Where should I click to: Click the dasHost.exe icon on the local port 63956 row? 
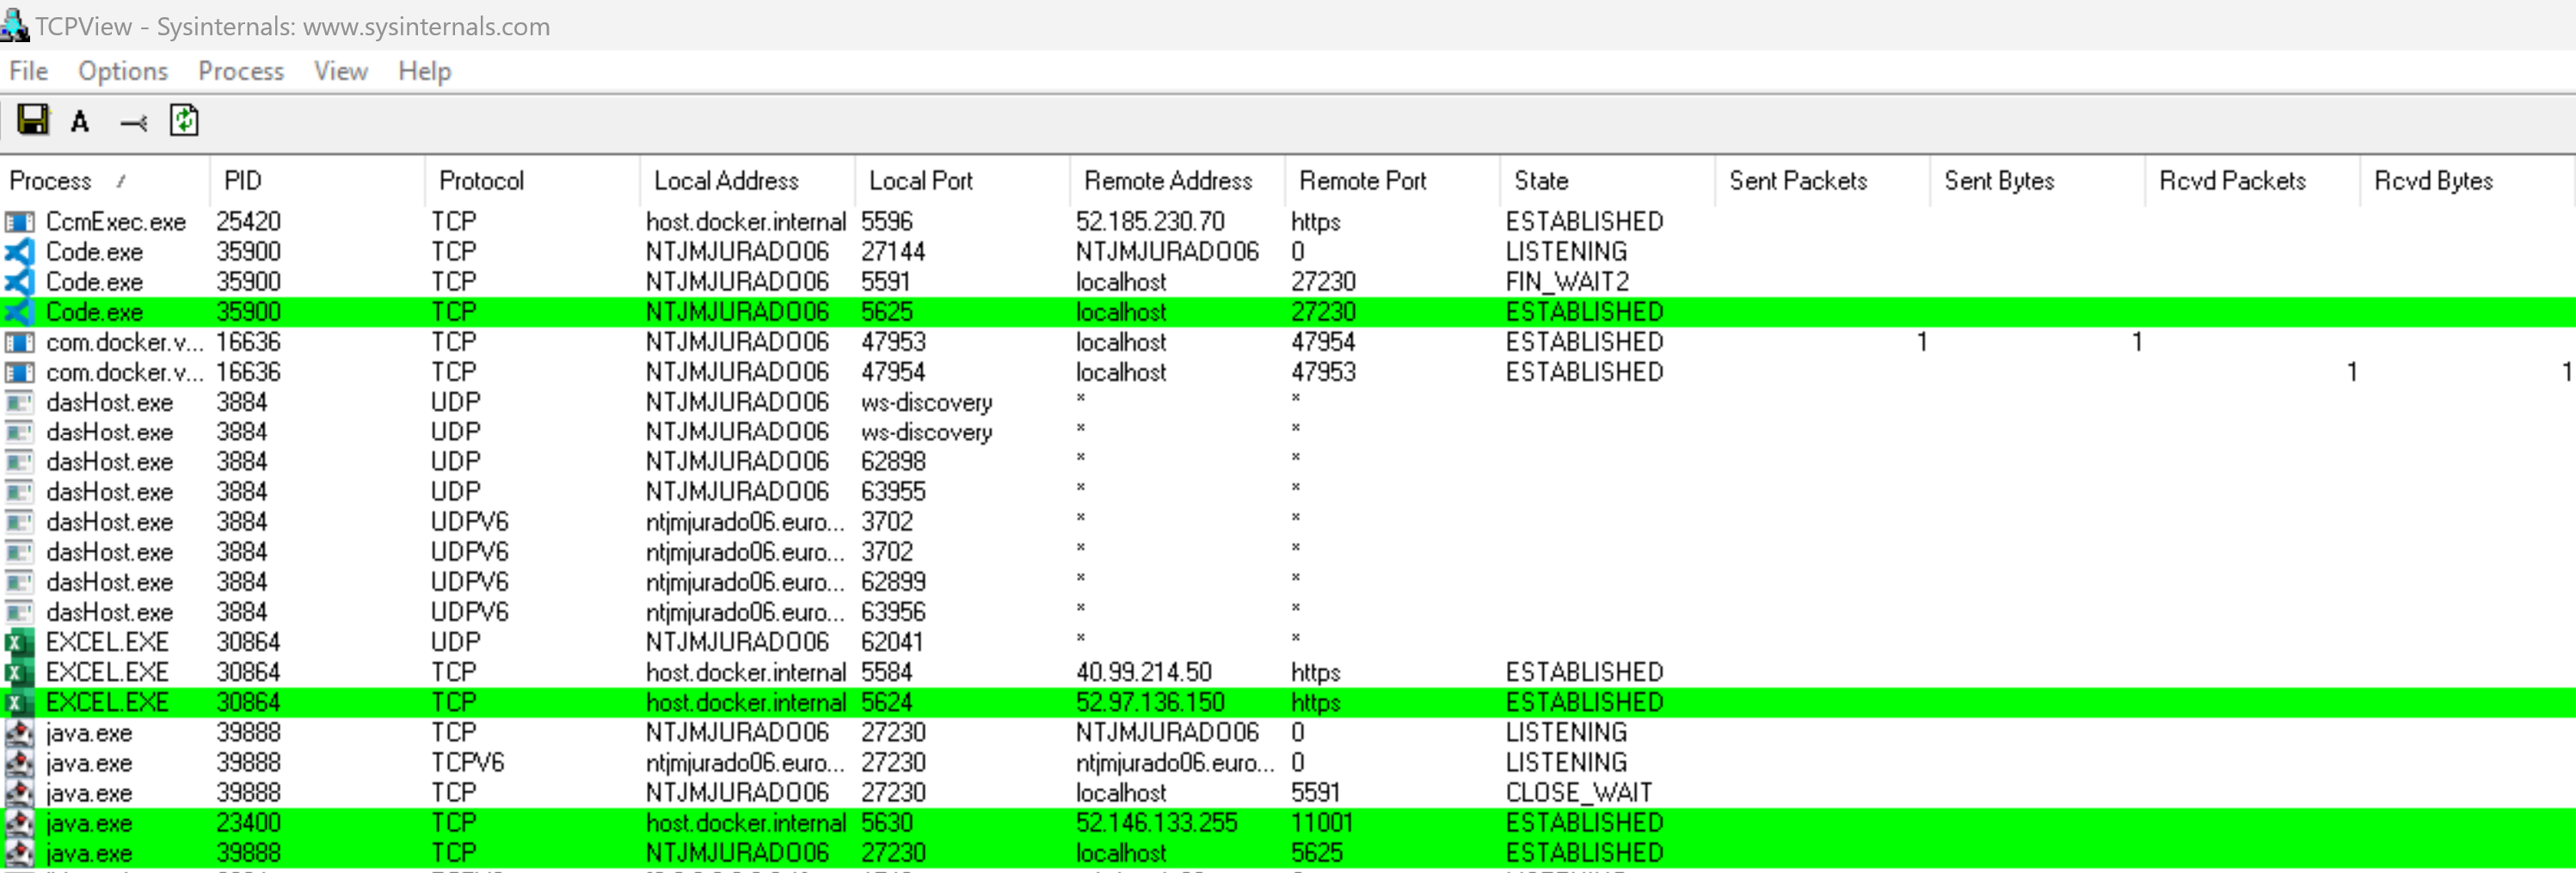[x=19, y=612]
